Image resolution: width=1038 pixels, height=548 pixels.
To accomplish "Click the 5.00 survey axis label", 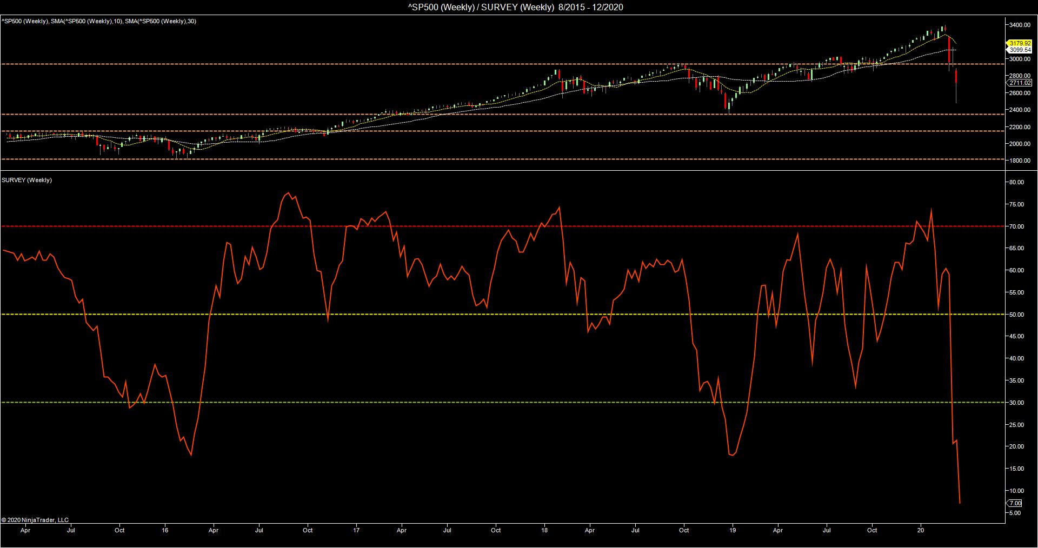I will [1015, 513].
